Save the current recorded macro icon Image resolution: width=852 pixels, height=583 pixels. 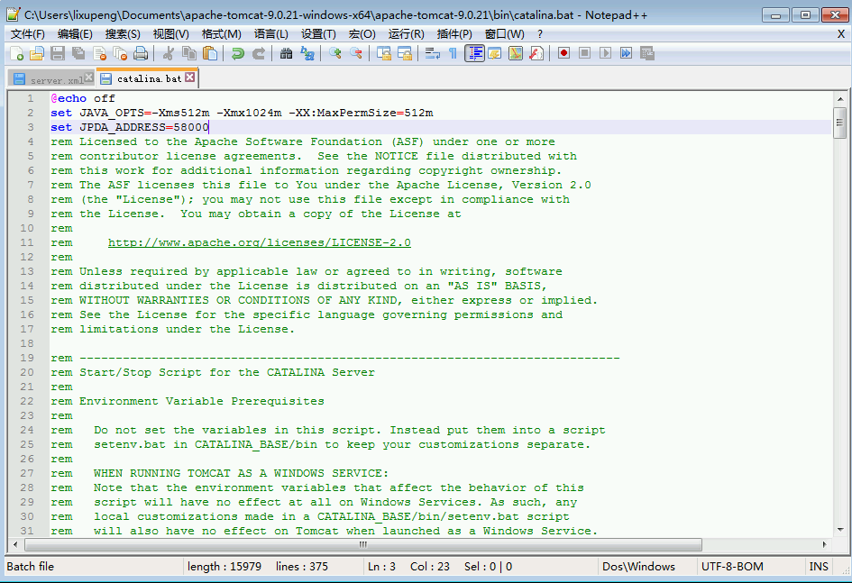click(x=646, y=53)
